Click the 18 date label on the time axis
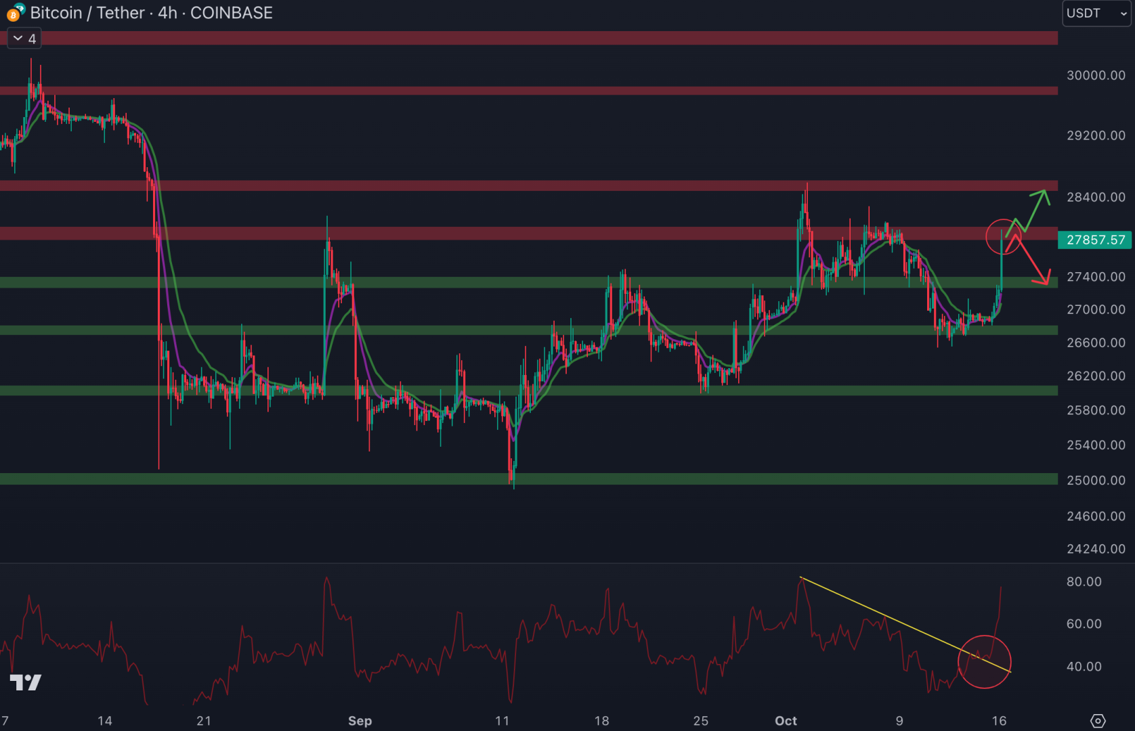Screen dimensions: 1135x731 (601, 721)
